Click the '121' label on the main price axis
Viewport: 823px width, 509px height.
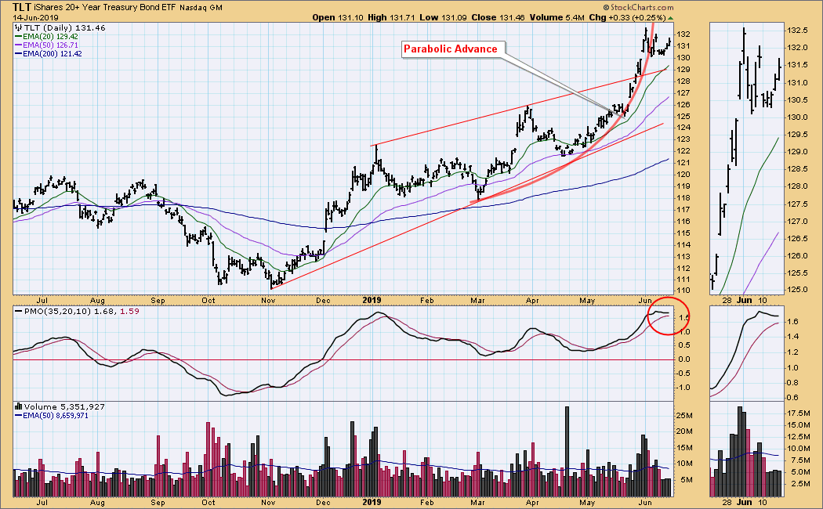point(683,163)
